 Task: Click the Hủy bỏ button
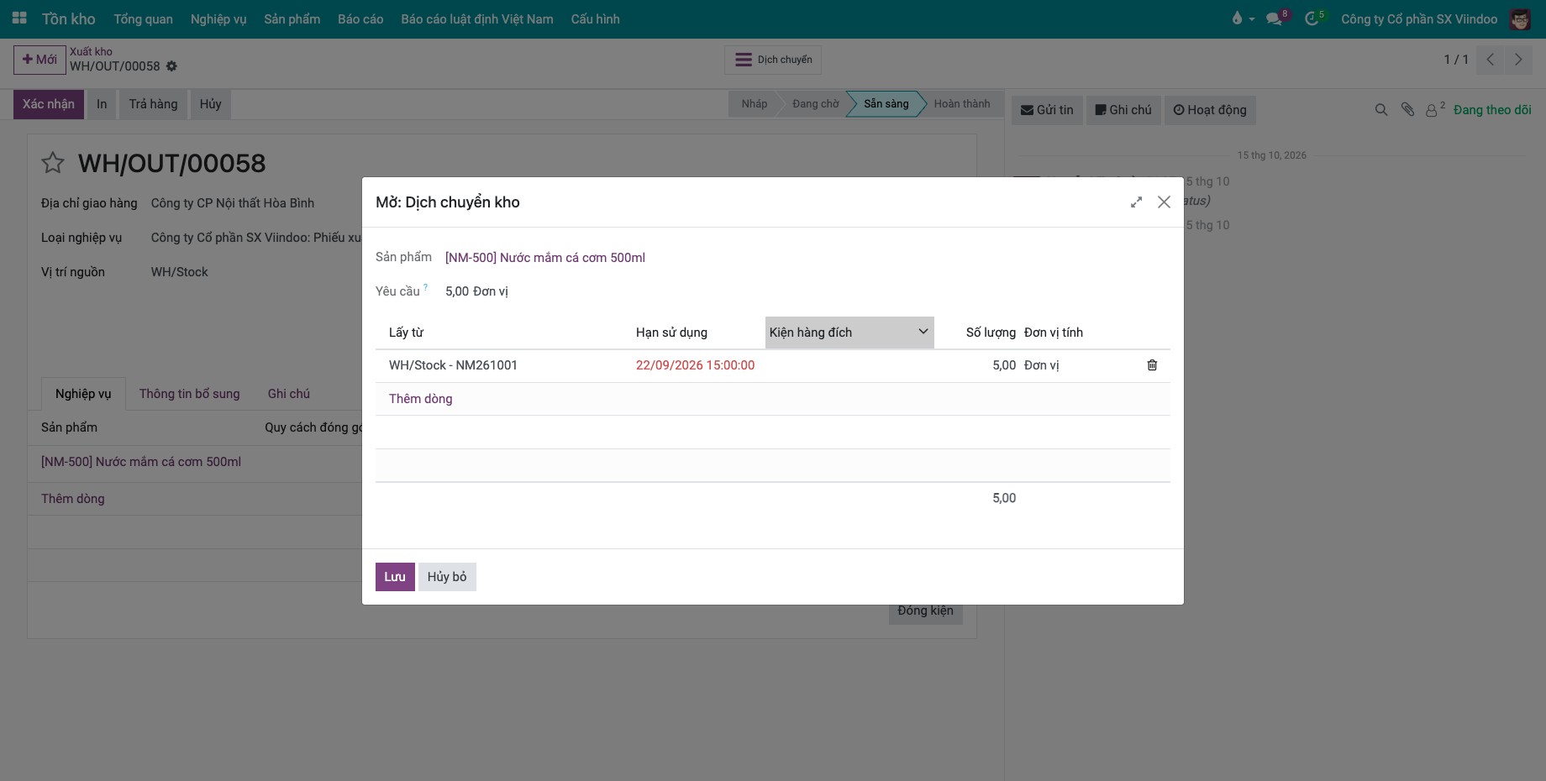[x=447, y=577]
